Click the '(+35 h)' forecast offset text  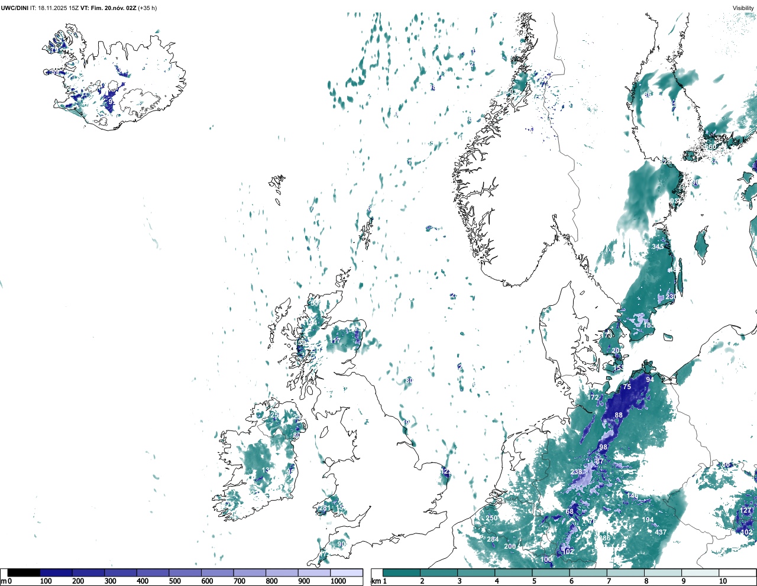(x=147, y=8)
